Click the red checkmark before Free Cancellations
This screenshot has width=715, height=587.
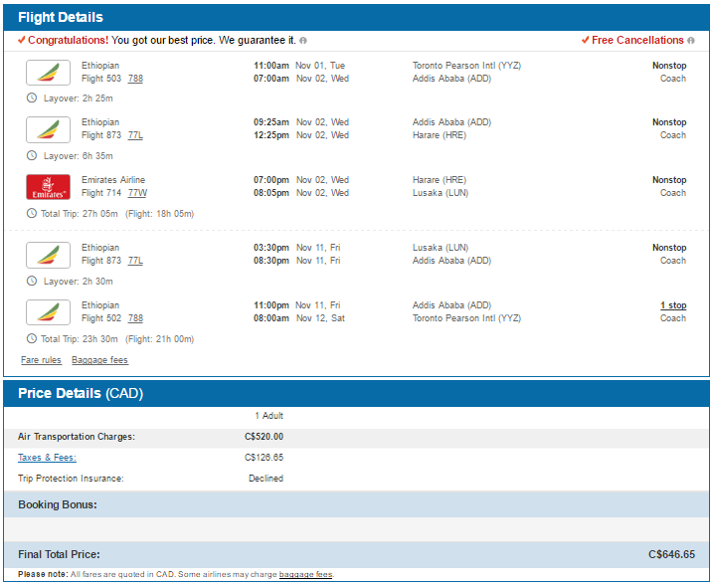pyautogui.click(x=585, y=40)
